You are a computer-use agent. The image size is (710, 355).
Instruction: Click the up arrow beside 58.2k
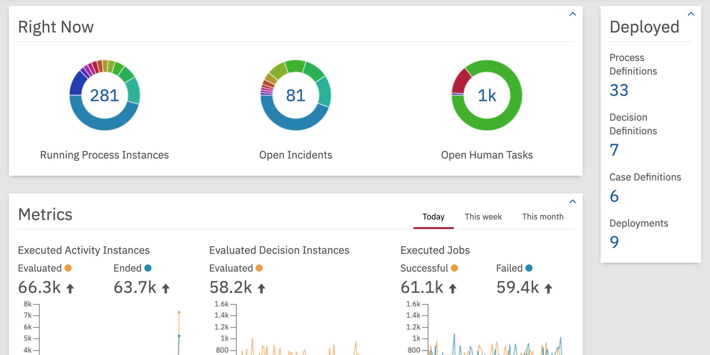point(262,288)
